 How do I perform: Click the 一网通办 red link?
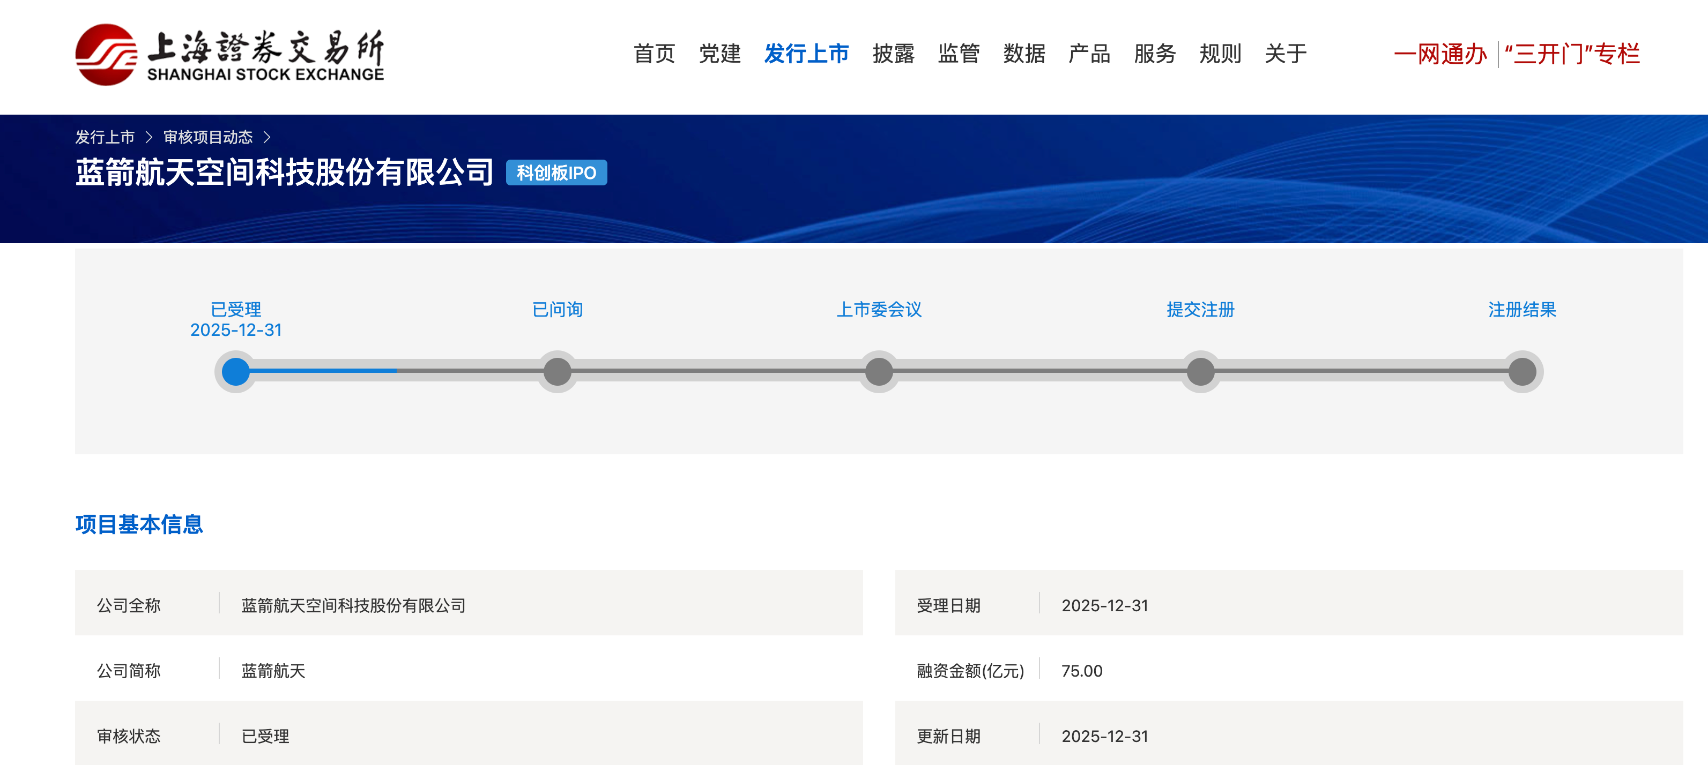(x=1440, y=54)
